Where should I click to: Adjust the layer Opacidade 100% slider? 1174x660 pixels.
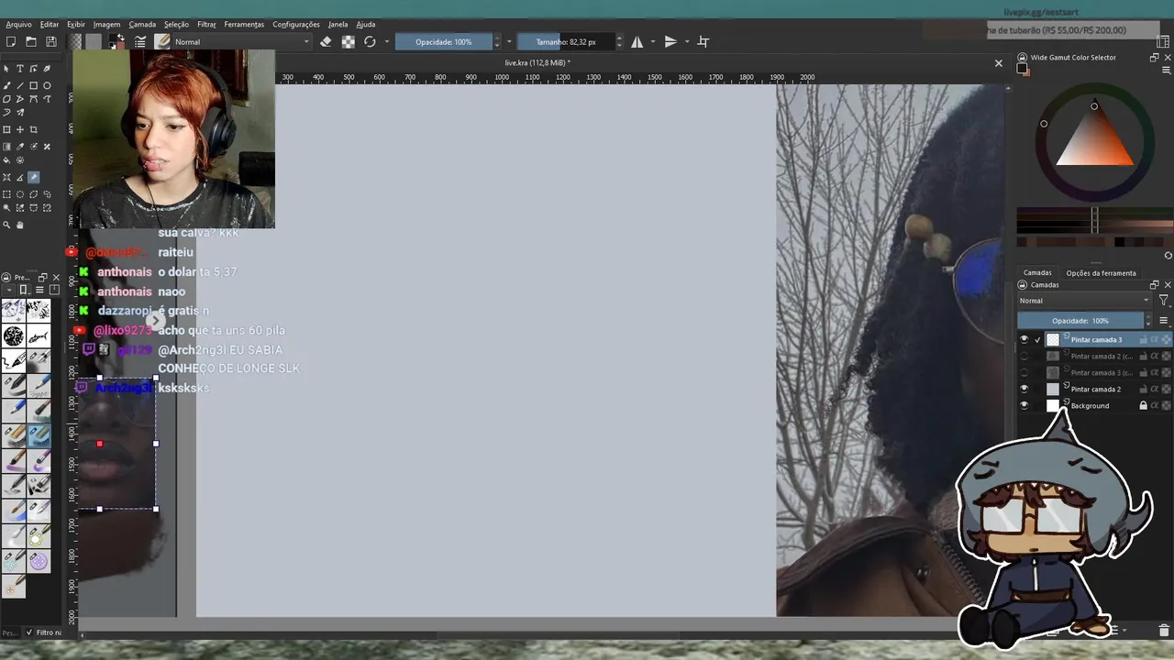[x=1080, y=321]
